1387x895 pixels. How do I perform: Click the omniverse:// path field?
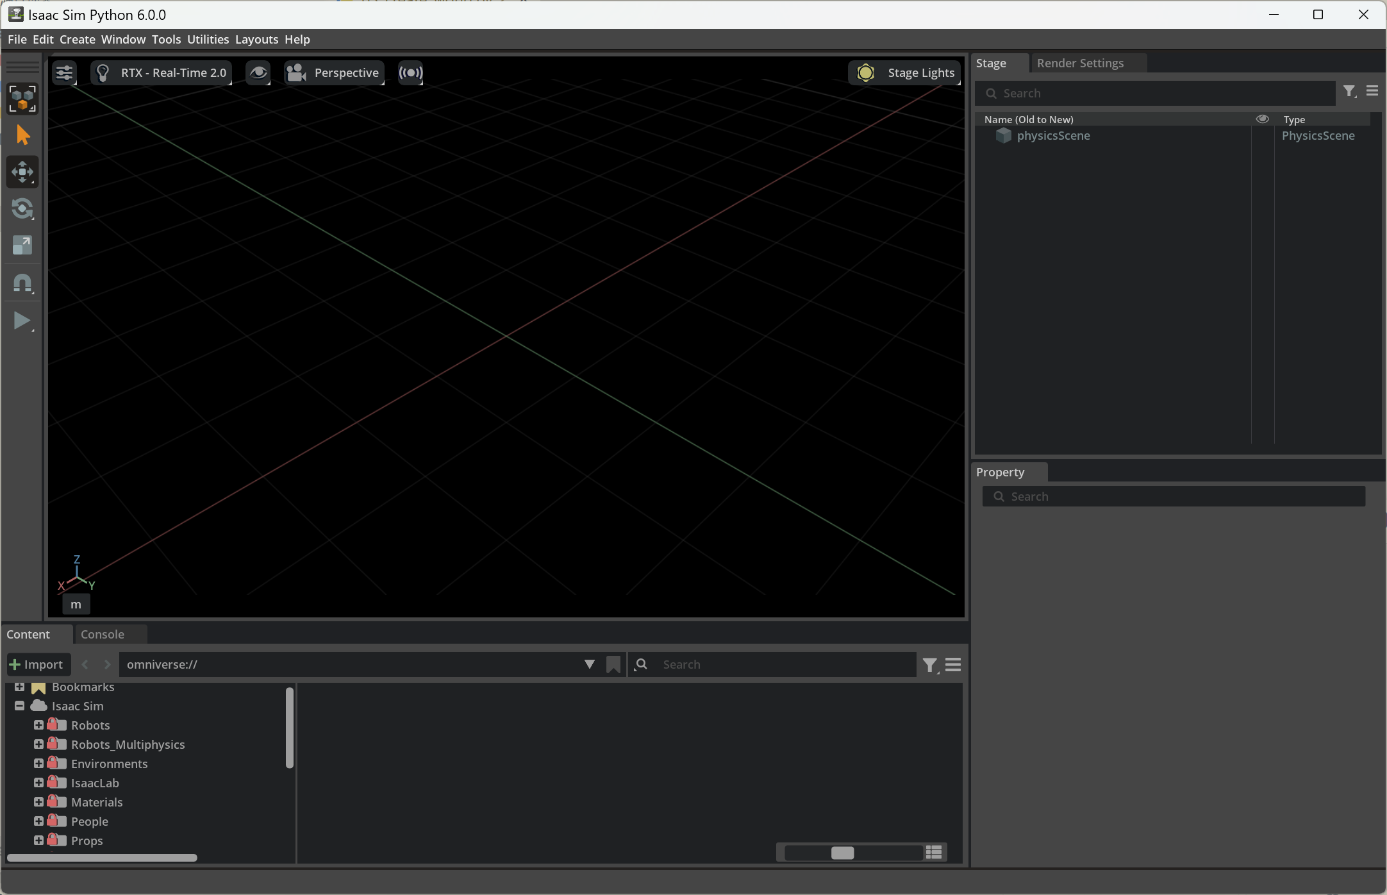pos(349,664)
